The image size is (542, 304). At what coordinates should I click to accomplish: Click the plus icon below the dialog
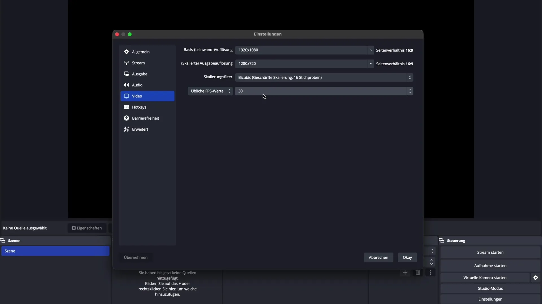pyautogui.click(x=405, y=272)
